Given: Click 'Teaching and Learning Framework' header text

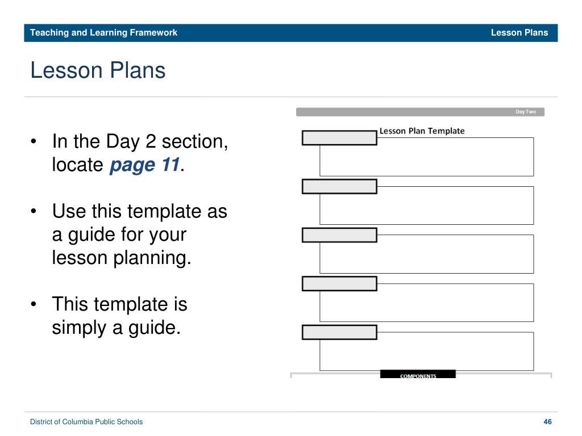Looking at the screenshot, I should click(103, 32).
